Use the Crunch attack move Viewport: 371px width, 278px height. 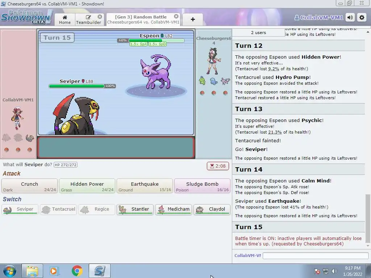pos(30,186)
